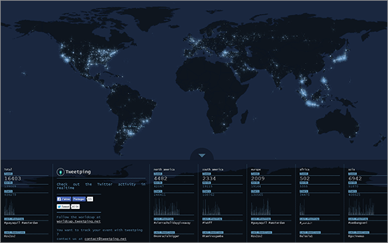Click the last hashtag under asia
388x243 pixels.
pos(358,223)
